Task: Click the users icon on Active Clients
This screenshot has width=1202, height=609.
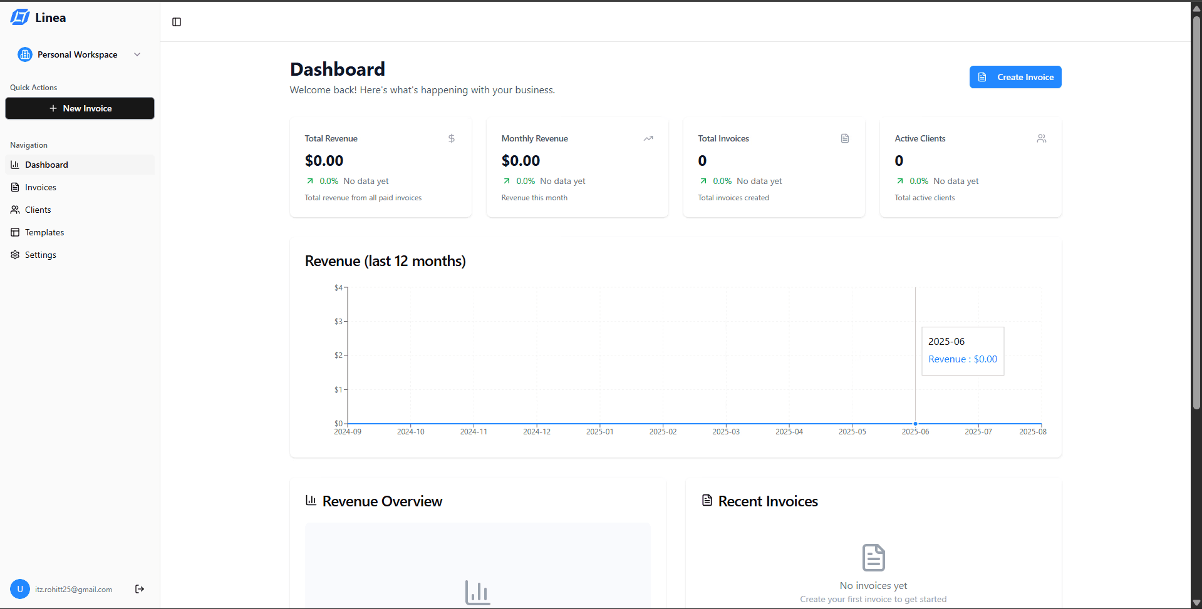Action: coord(1042,138)
